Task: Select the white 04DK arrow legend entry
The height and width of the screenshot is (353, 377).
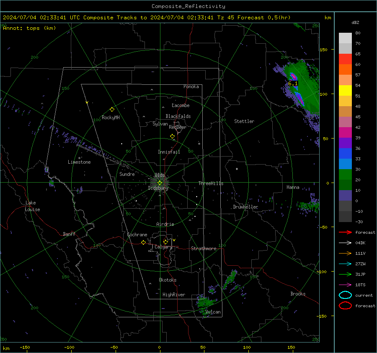Action: (x=345, y=243)
